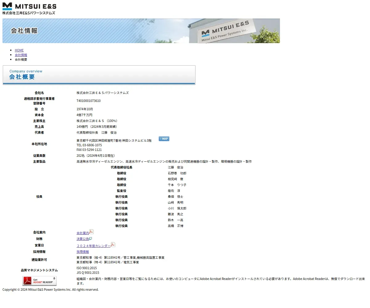The height and width of the screenshot is (308, 370).
Task: Select the 役員 row label
Action: (39, 197)
